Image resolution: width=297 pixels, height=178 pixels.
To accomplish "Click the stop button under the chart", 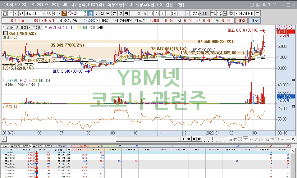I will pos(194,139).
